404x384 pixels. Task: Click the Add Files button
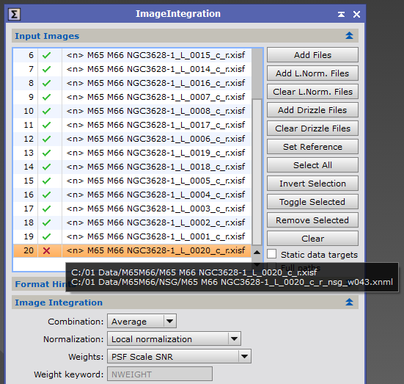[x=312, y=55]
